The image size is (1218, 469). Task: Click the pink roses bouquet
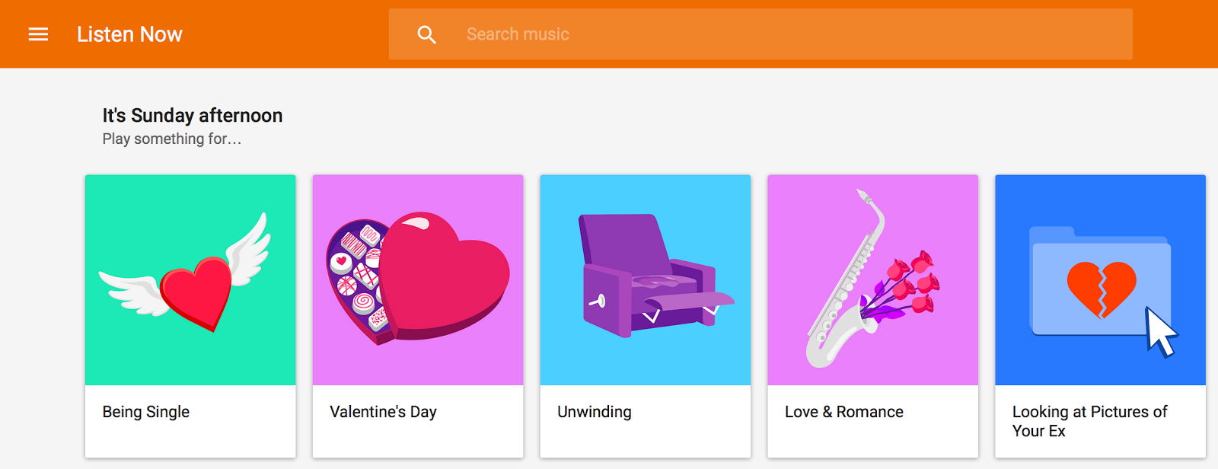[904, 286]
